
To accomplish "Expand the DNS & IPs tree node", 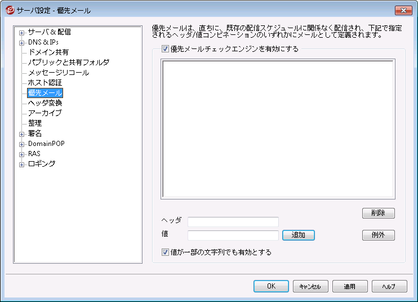I will 22,42.
